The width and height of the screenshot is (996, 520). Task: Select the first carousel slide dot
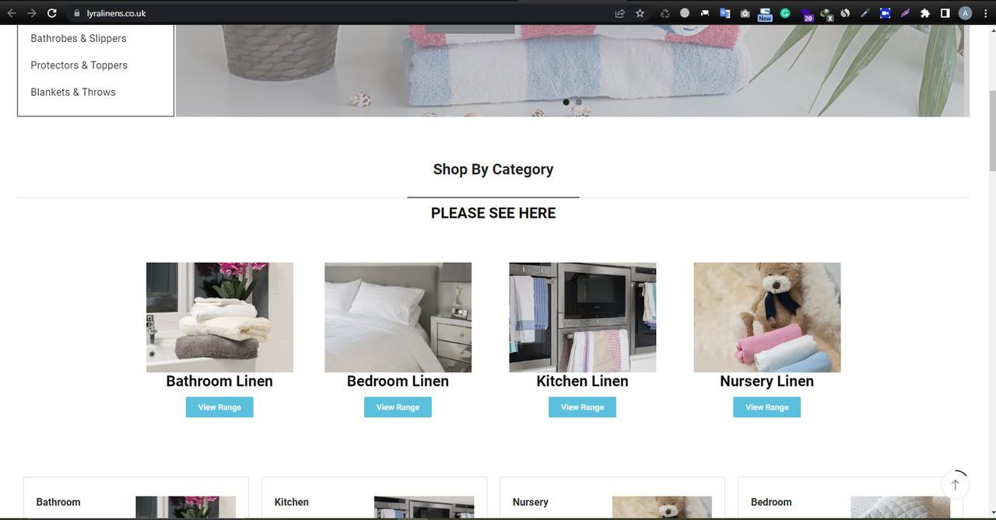point(566,102)
